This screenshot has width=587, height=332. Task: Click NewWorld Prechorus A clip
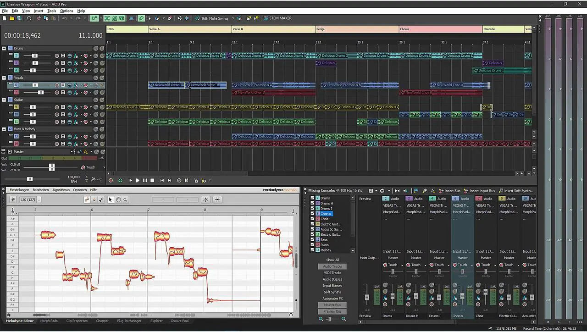point(273,85)
